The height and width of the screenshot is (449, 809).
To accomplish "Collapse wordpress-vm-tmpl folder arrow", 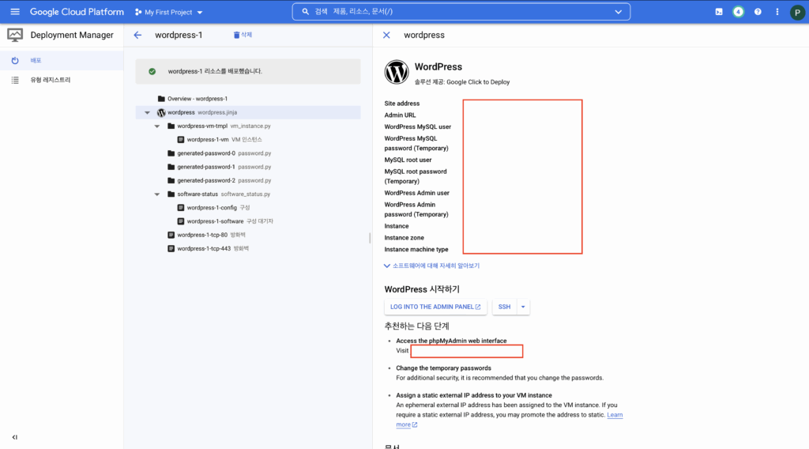I will click(x=157, y=126).
